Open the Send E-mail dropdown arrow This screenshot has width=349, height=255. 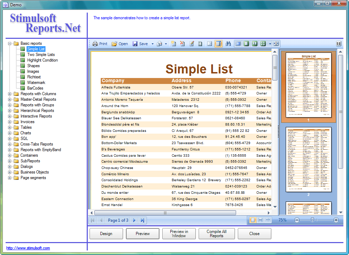coord(166,44)
